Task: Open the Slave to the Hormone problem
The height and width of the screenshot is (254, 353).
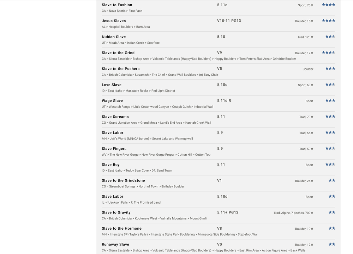Action: pos(121,228)
